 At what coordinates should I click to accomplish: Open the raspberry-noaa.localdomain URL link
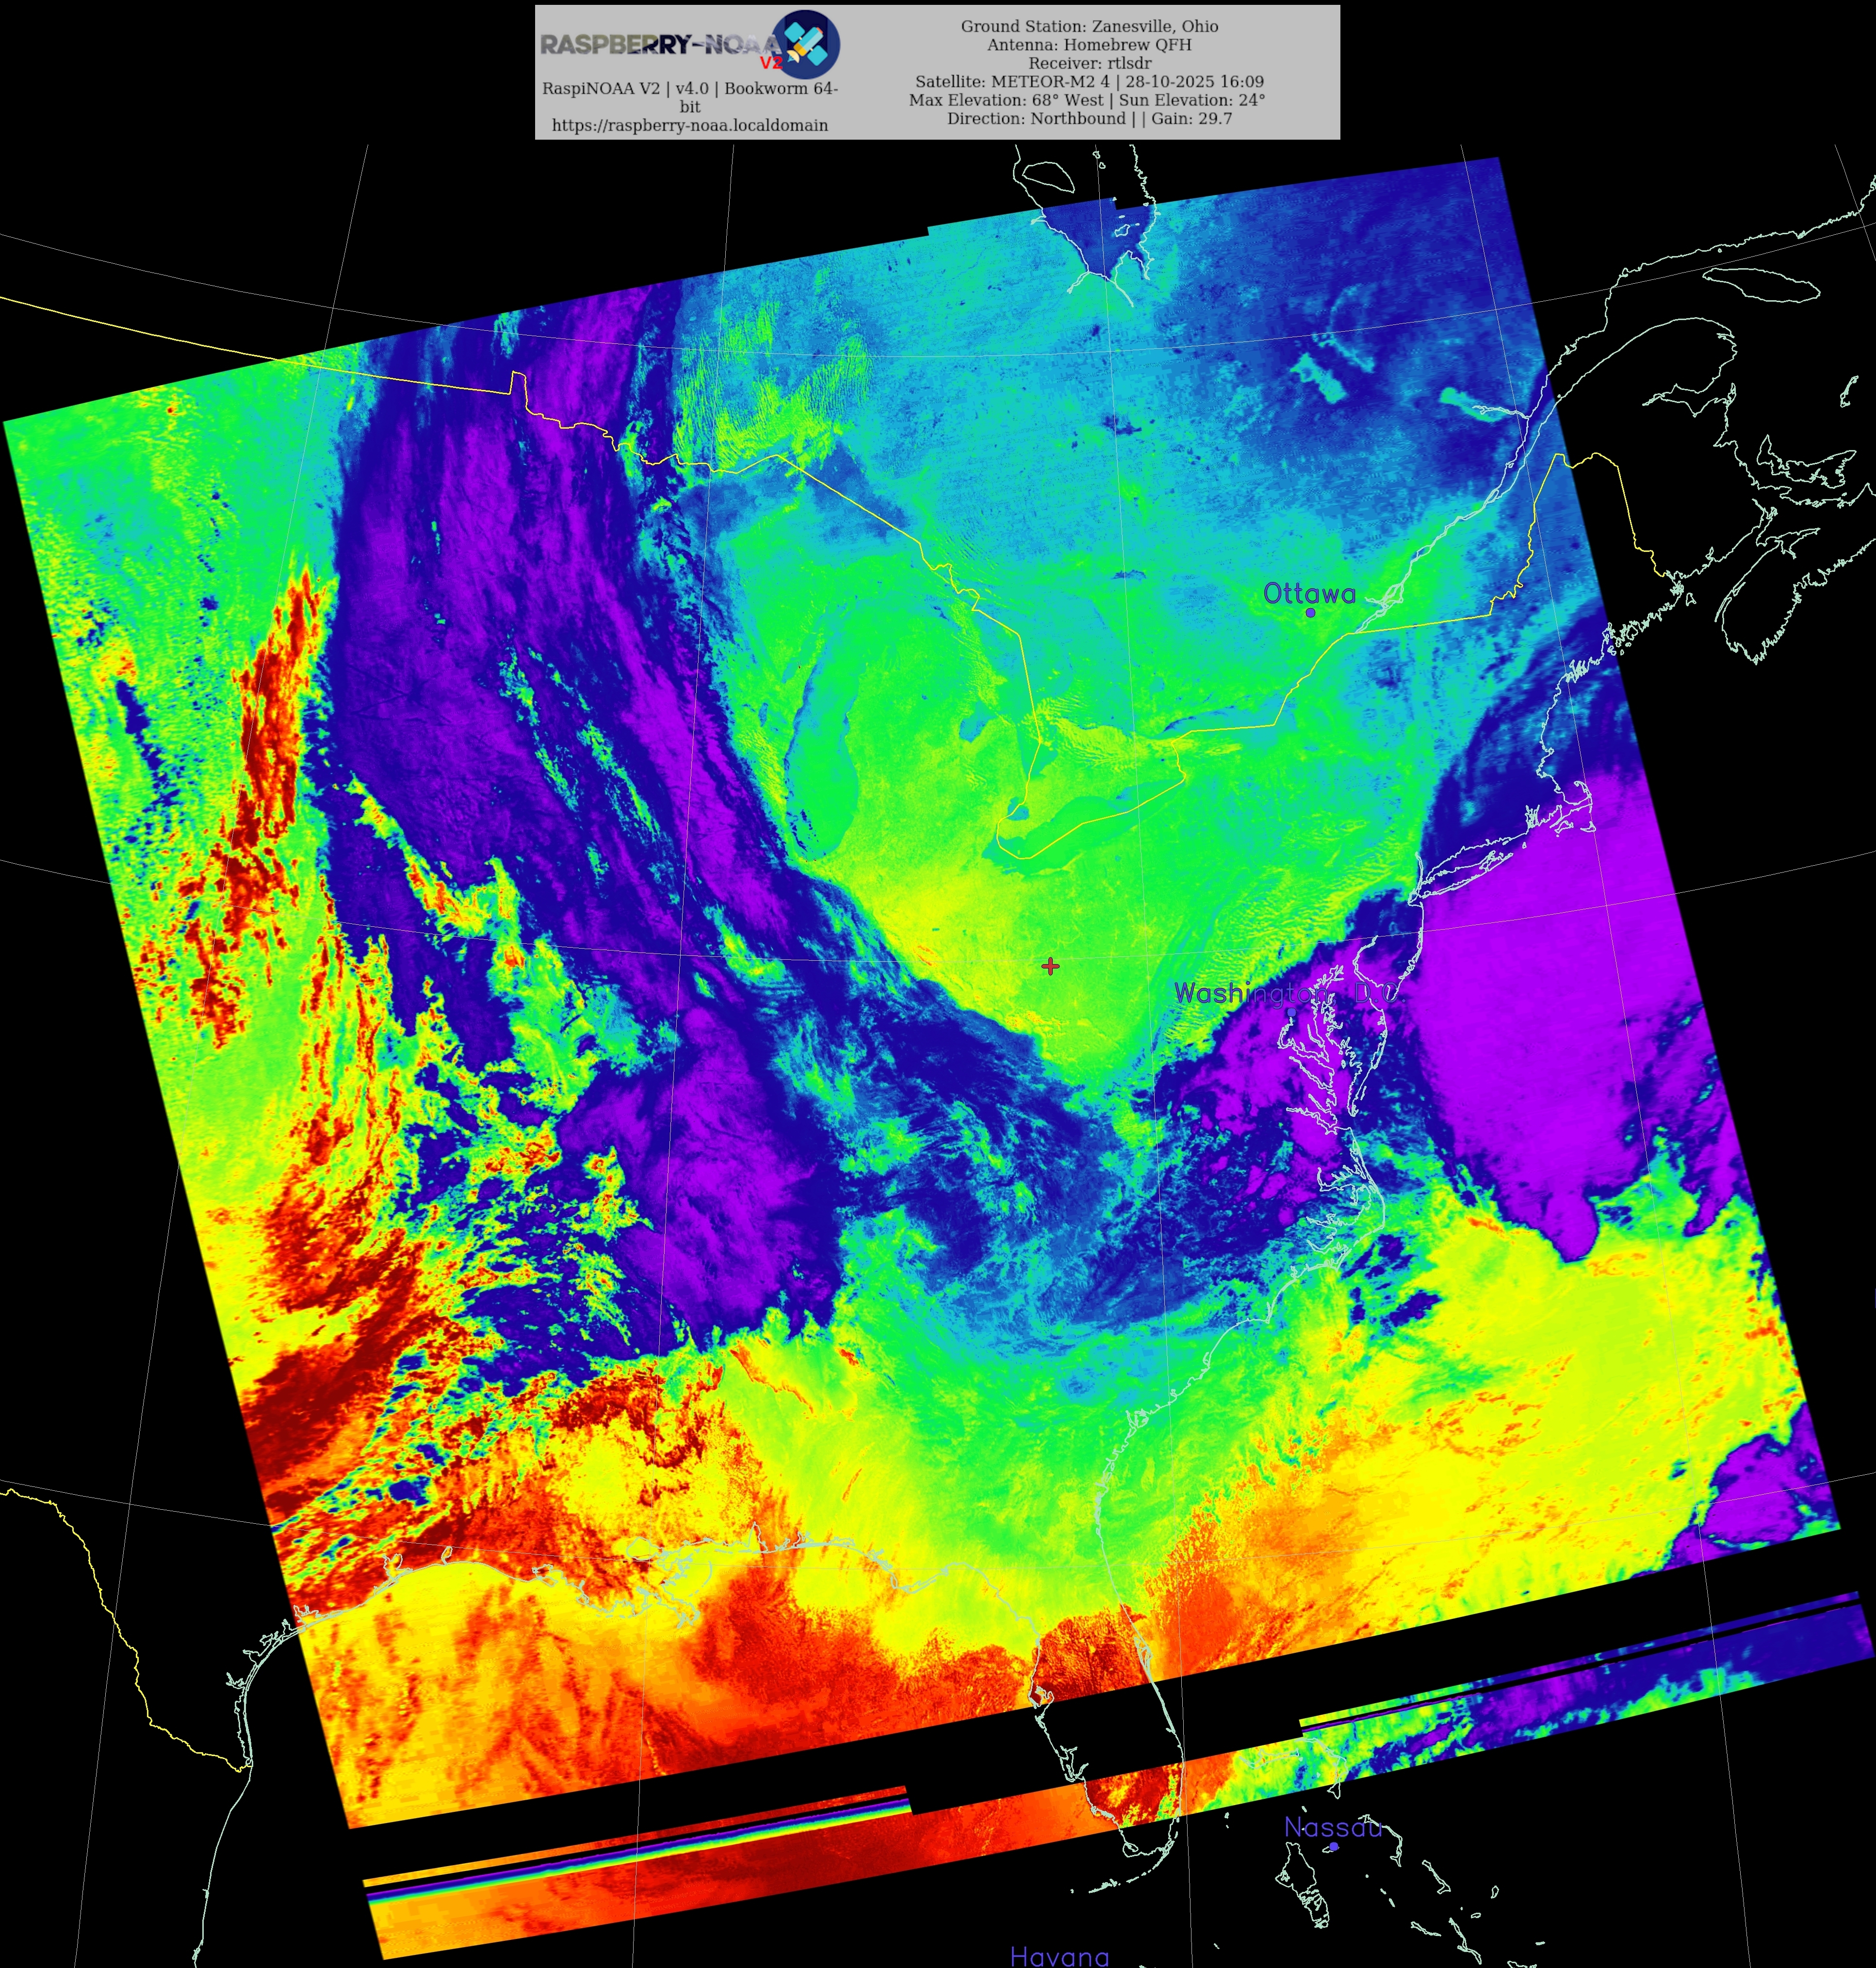689,125
